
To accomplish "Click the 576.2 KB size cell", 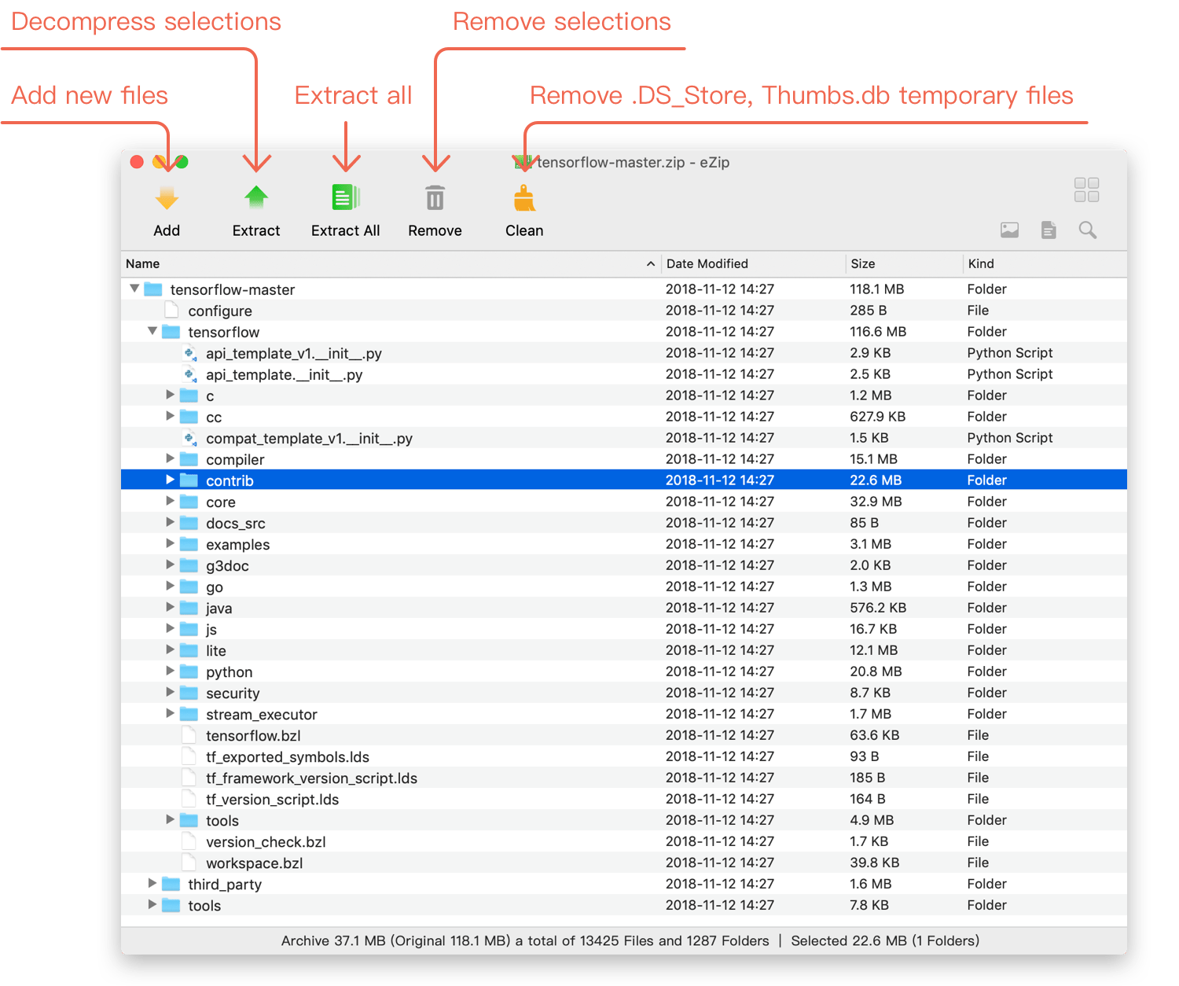I will (x=878, y=608).
